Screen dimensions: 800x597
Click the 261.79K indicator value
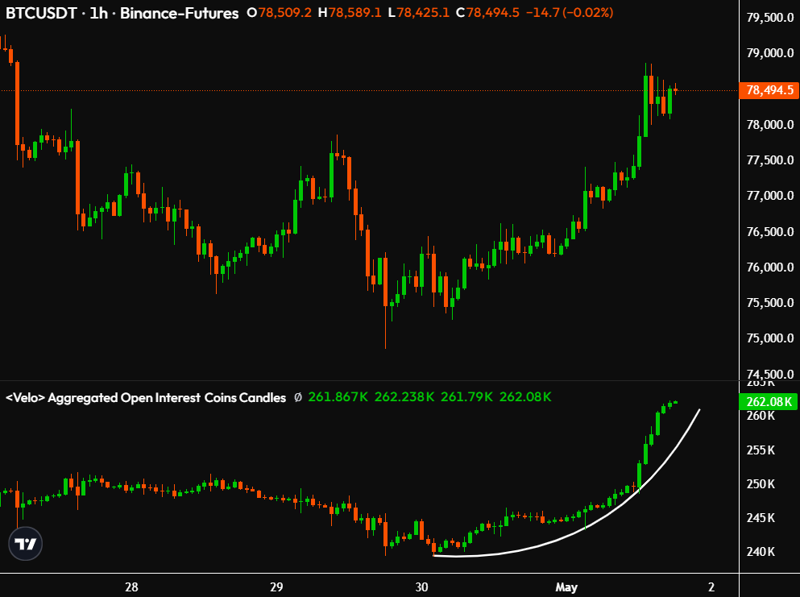click(466, 397)
